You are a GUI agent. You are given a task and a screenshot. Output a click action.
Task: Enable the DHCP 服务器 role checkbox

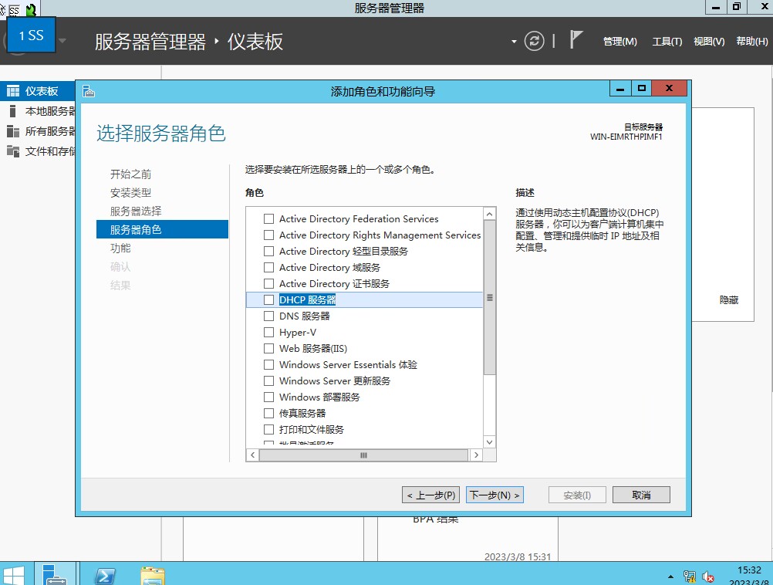[x=268, y=299]
